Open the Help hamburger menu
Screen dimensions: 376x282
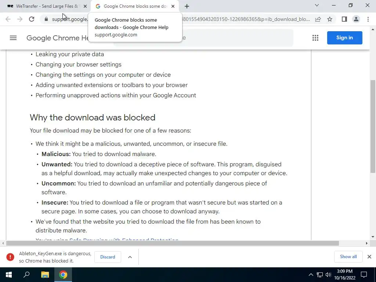(13, 38)
